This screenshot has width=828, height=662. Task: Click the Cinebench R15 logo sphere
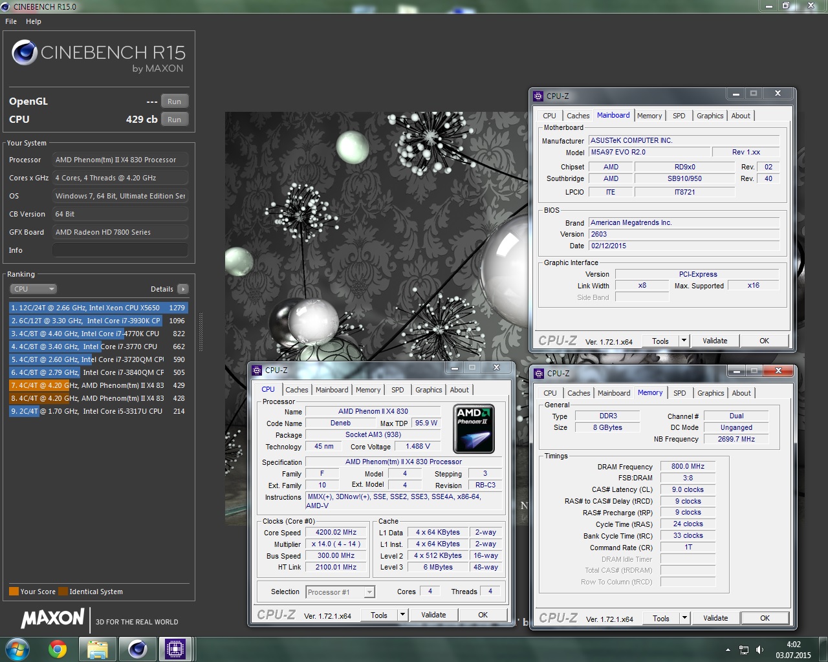click(25, 52)
